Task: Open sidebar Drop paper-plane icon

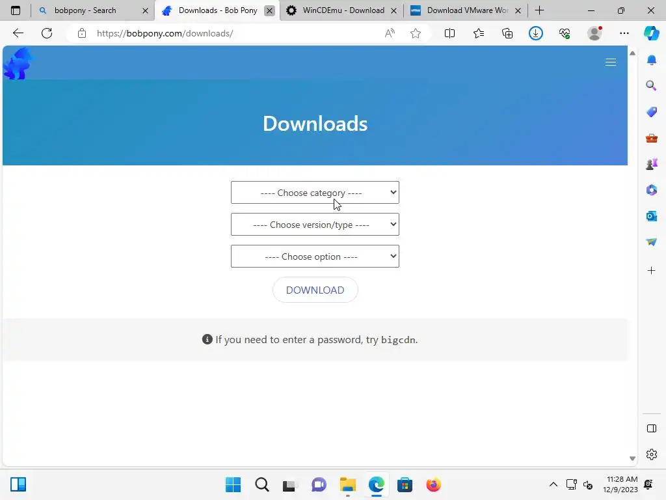Action: click(652, 242)
